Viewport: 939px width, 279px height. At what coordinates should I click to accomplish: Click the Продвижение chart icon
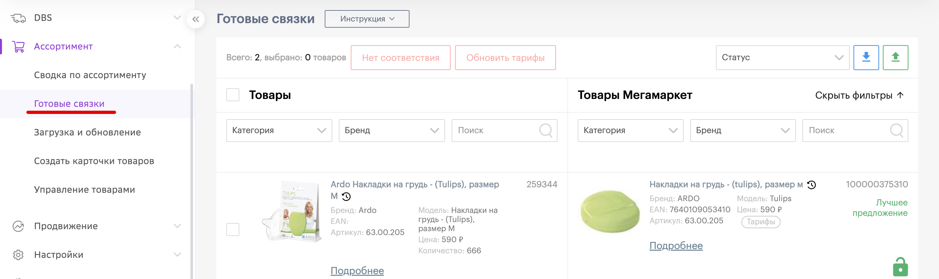pos(18,226)
